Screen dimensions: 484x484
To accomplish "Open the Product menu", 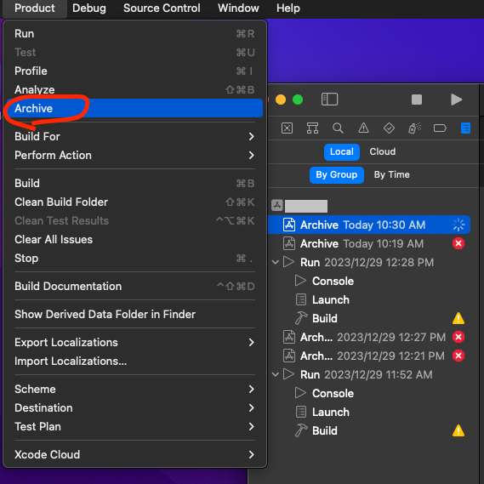I will pos(35,9).
